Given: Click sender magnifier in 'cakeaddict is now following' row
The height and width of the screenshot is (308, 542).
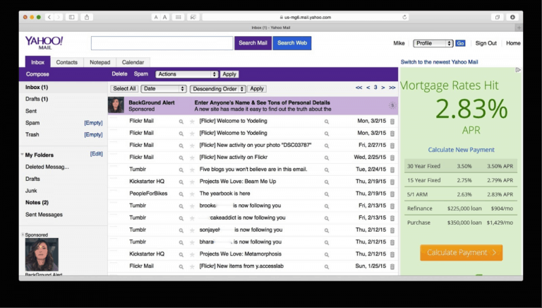Looking at the screenshot, I should point(181,218).
